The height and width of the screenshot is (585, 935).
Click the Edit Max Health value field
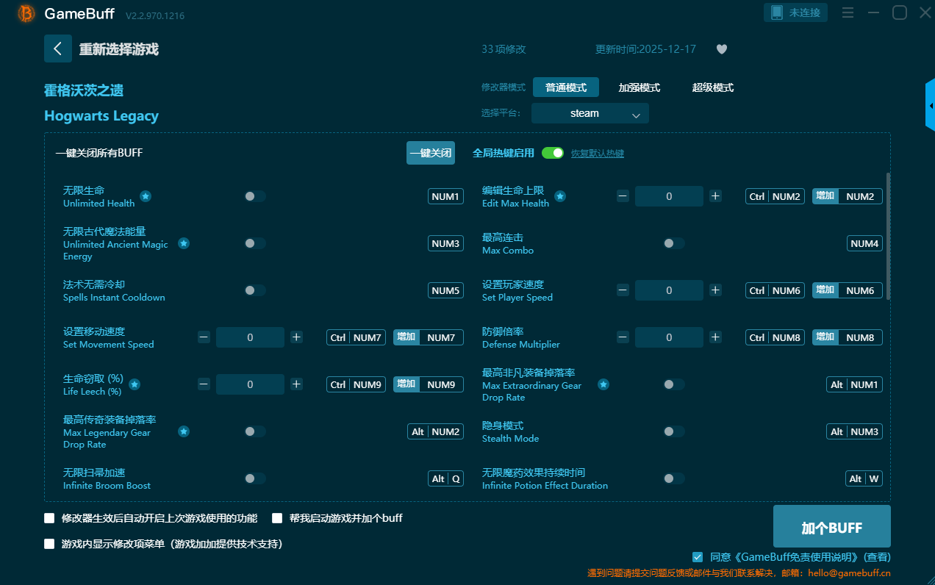(x=669, y=196)
